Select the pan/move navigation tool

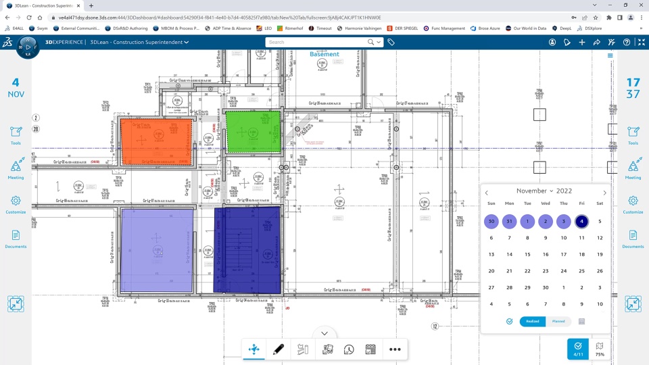(x=254, y=349)
